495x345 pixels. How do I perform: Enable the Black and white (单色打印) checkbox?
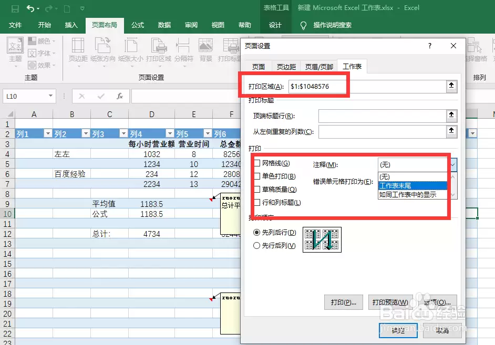coord(257,176)
